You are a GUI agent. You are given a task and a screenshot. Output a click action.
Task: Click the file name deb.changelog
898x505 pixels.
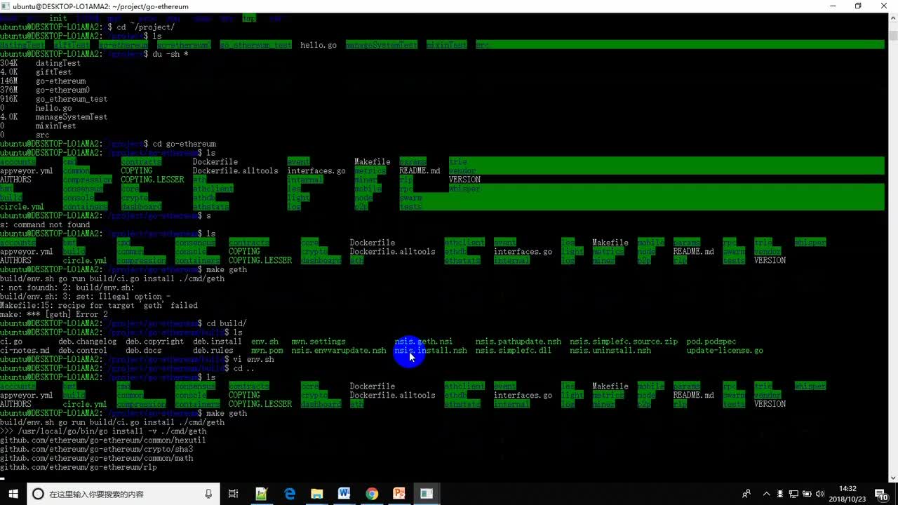(x=88, y=342)
